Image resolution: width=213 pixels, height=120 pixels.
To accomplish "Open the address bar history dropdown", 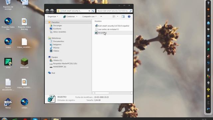I will click(x=89, y=11).
